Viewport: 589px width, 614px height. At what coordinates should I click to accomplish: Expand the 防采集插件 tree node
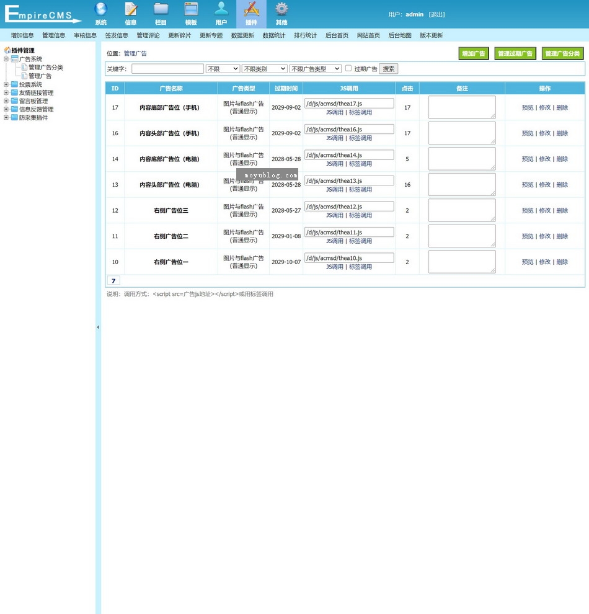click(6, 117)
